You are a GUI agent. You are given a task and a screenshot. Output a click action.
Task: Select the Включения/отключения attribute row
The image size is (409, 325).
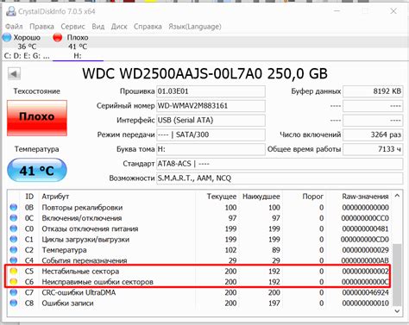point(199,218)
